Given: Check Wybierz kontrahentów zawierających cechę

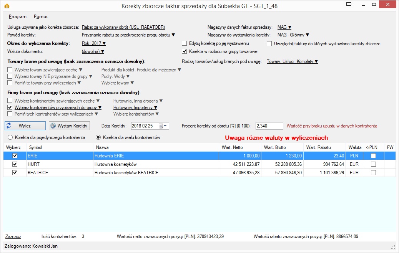Looking at the screenshot, I should [x=10, y=101].
